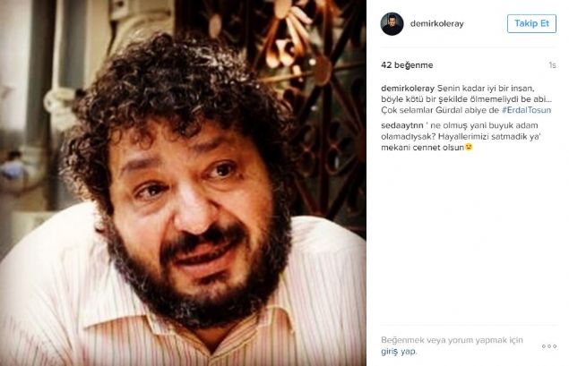The width and height of the screenshot is (569, 366).
Task: Click caption text 'Senin kadar iyi bir insan'
Action: point(487,89)
